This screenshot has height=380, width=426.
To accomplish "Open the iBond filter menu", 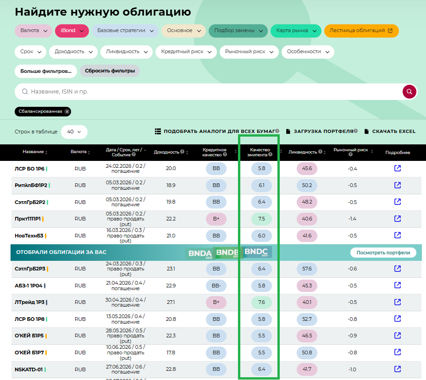I will [72, 31].
